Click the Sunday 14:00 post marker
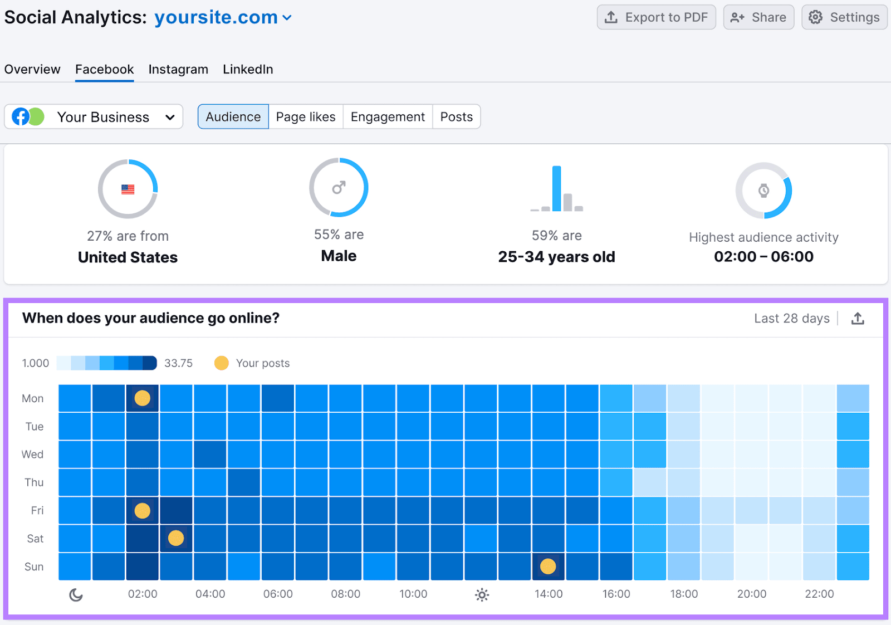This screenshot has height=625, width=891. coord(548,567)
